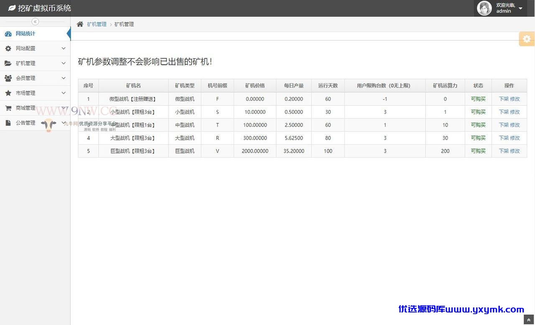Open 市场管理 sidebar menu

(x=35, y=93)
